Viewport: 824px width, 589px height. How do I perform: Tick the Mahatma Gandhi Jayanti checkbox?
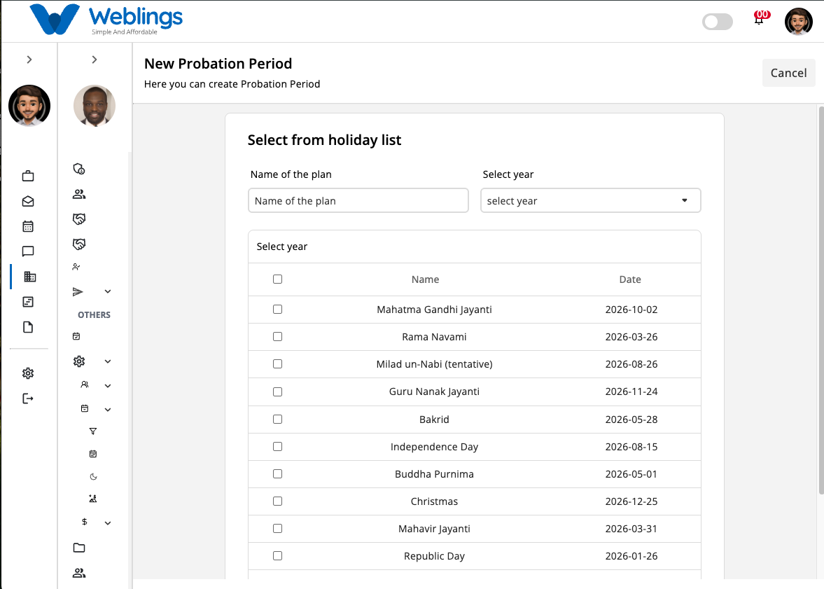tap(277, 310)
